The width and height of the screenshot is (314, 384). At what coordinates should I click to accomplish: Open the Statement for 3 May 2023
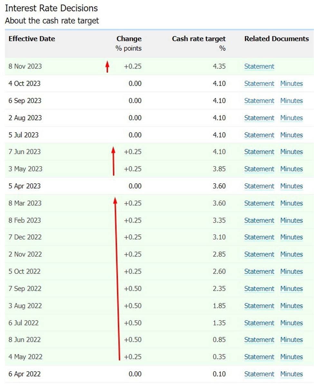coord(259,169)
